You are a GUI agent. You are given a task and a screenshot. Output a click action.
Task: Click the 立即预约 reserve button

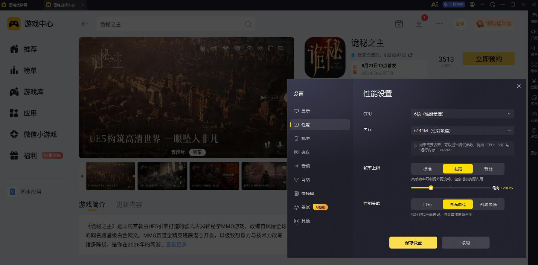point(489,59)
